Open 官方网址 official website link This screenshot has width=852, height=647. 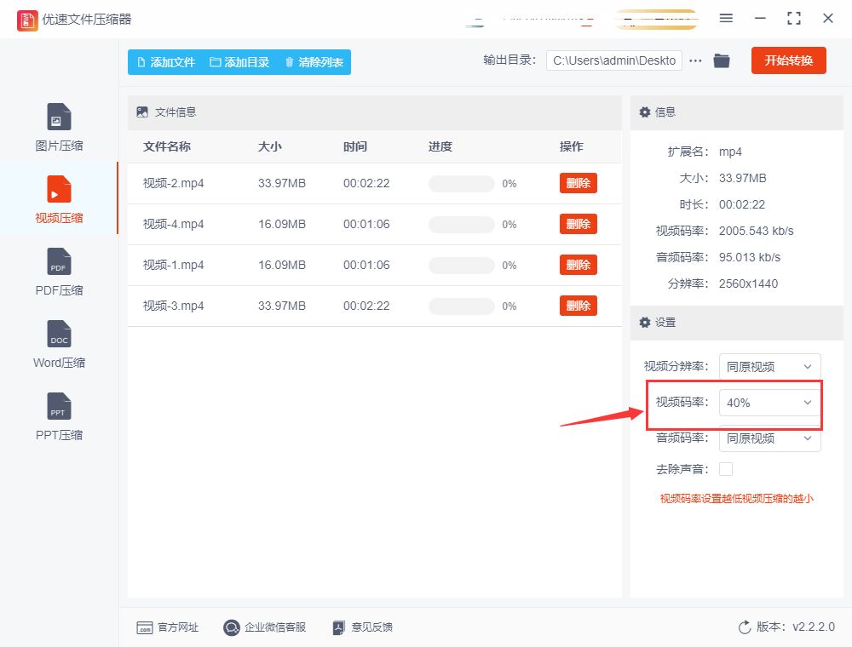click(x=167, y=627)
